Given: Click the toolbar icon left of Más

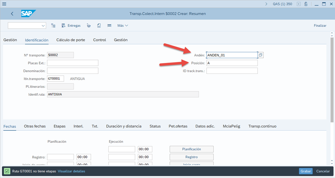Looking at the screenshot, I should [x=109, y=25].
